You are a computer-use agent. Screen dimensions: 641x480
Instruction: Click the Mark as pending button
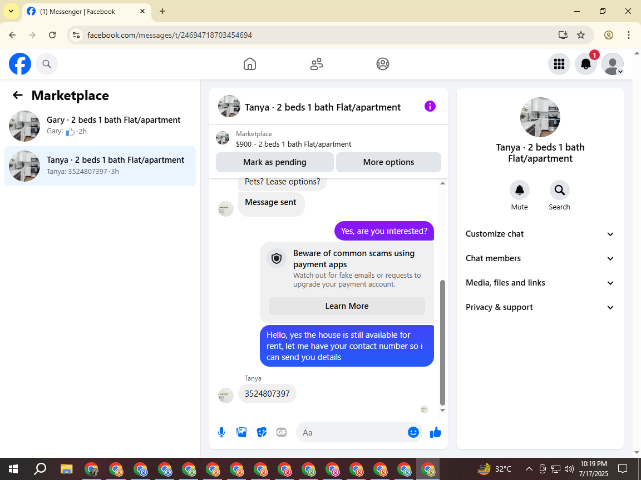coord(275,162)
